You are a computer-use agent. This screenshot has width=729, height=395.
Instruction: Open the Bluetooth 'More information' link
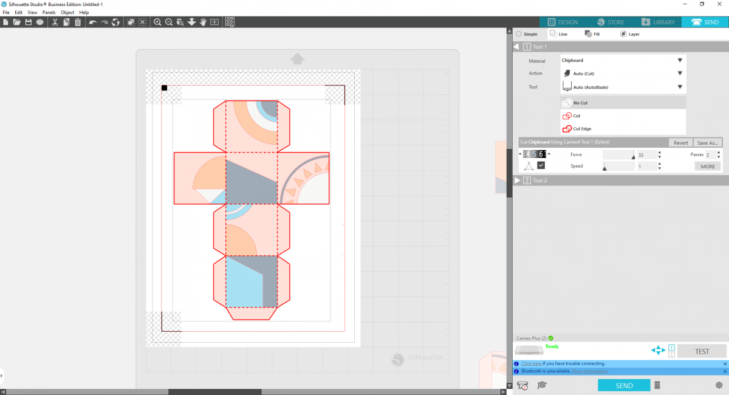coord(589,371)
